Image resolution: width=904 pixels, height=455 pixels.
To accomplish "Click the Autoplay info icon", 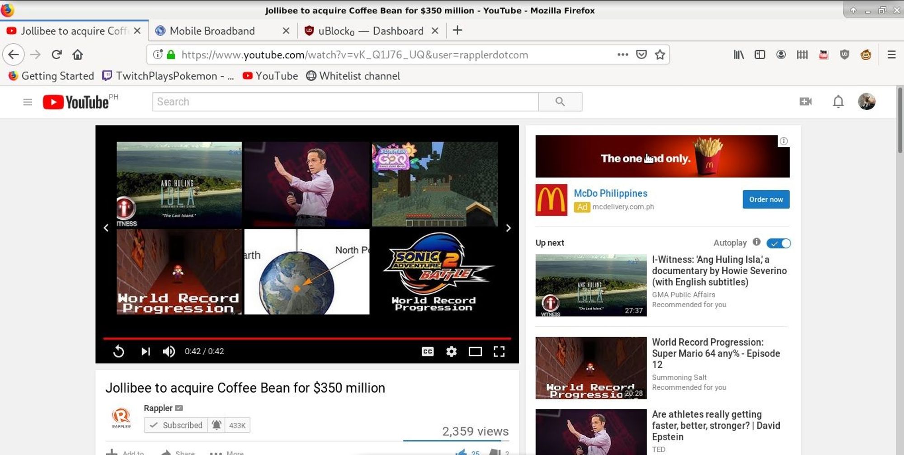I will (x=757, y=242).
